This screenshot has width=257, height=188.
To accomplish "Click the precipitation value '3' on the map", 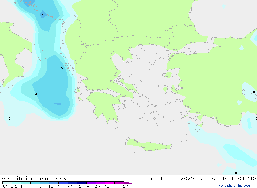I will [62, 68].
